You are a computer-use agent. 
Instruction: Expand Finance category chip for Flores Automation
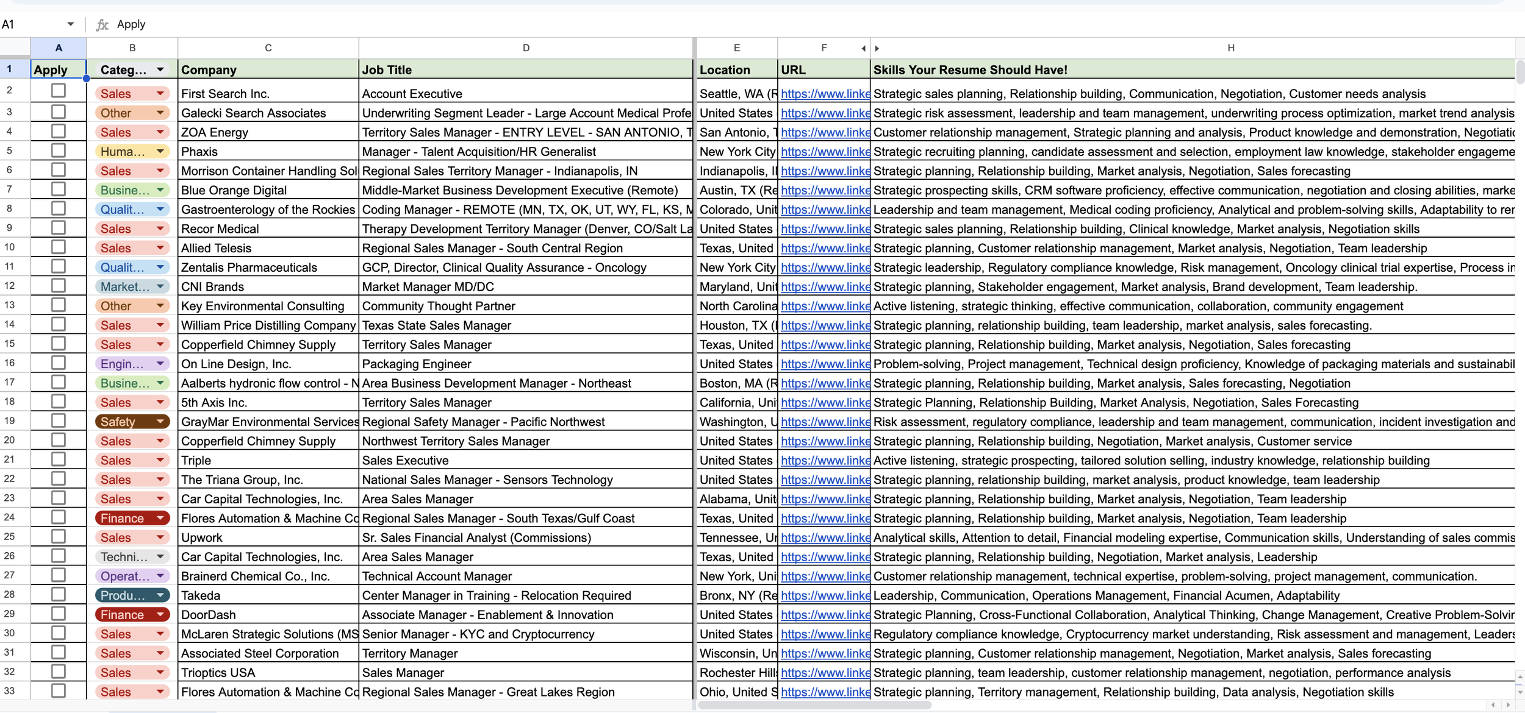[160, 518]
